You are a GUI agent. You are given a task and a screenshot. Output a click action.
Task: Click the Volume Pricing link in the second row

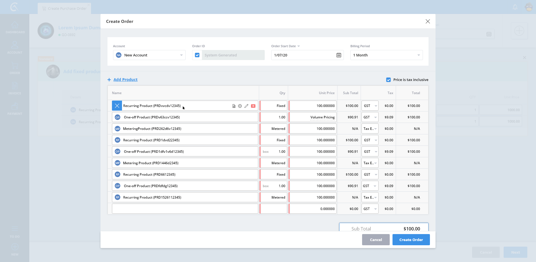(x=322, y=117)
